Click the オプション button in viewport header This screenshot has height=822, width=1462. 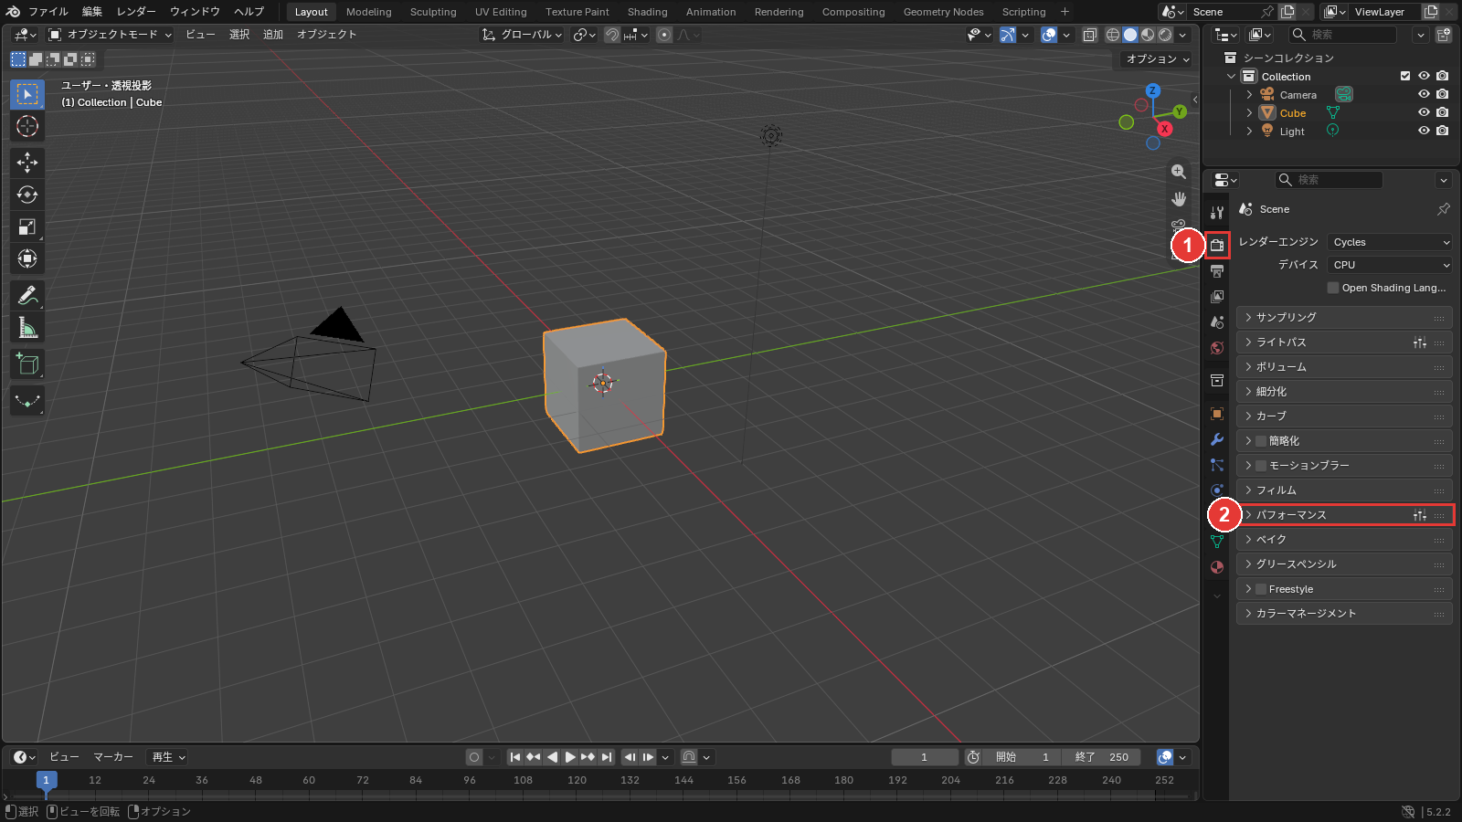click(x=1158, y=58)
